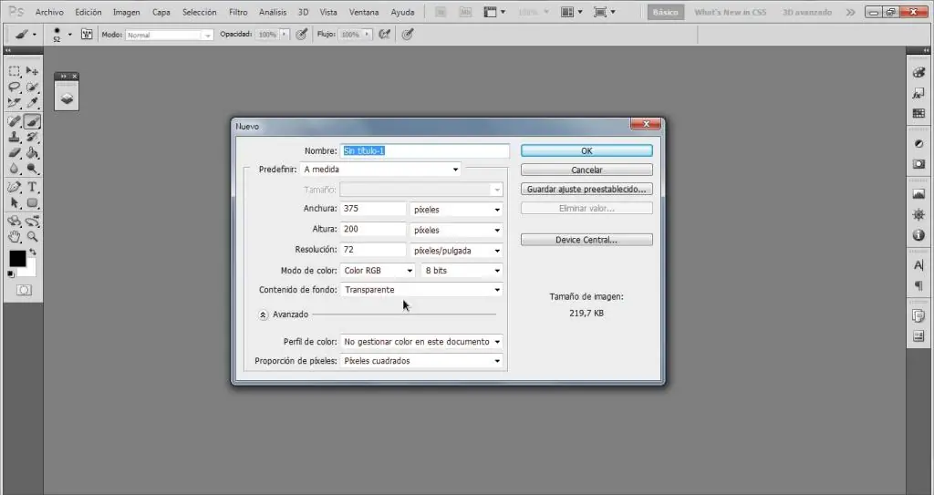Screen dimensions: 934x495
Task: Enable airbrush mode
Action: (x=384, y=35)
